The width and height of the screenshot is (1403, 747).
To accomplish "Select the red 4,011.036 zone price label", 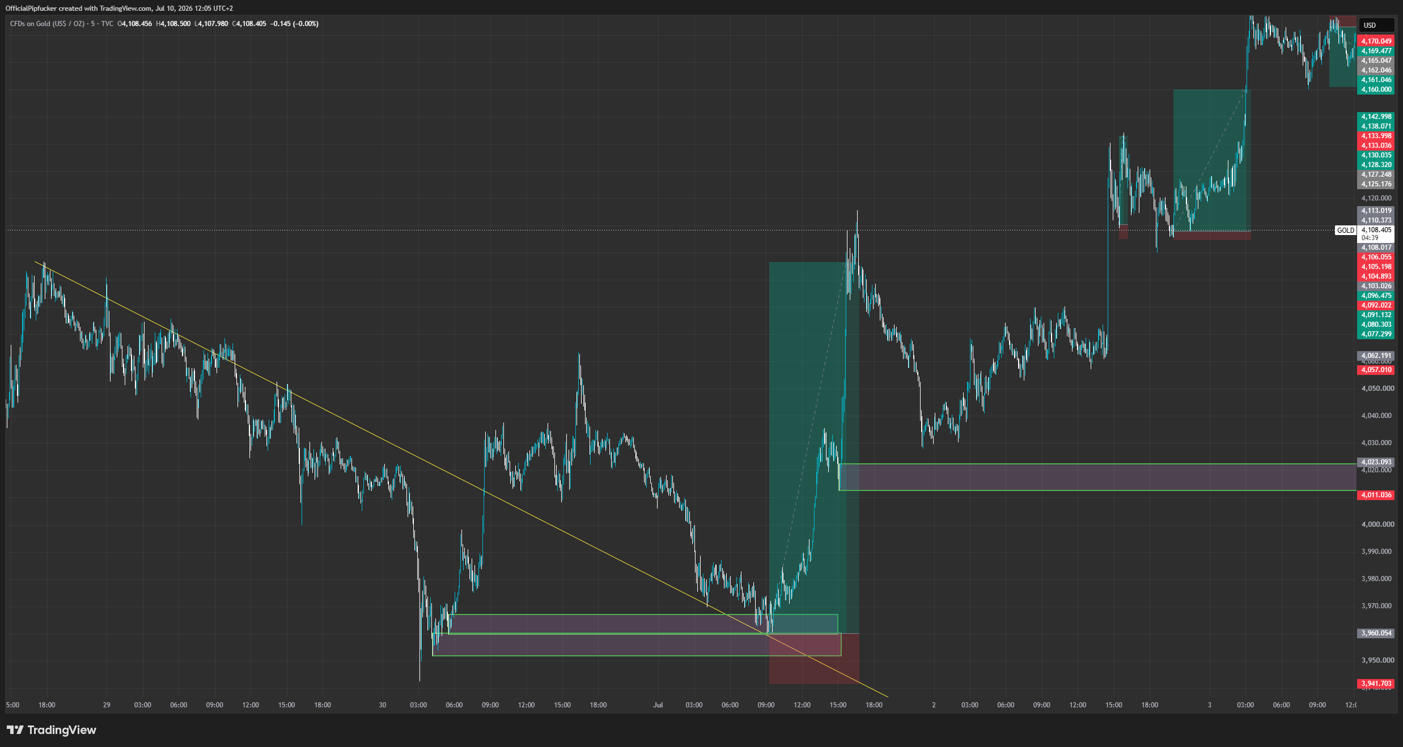I will tap(1376, 495).
